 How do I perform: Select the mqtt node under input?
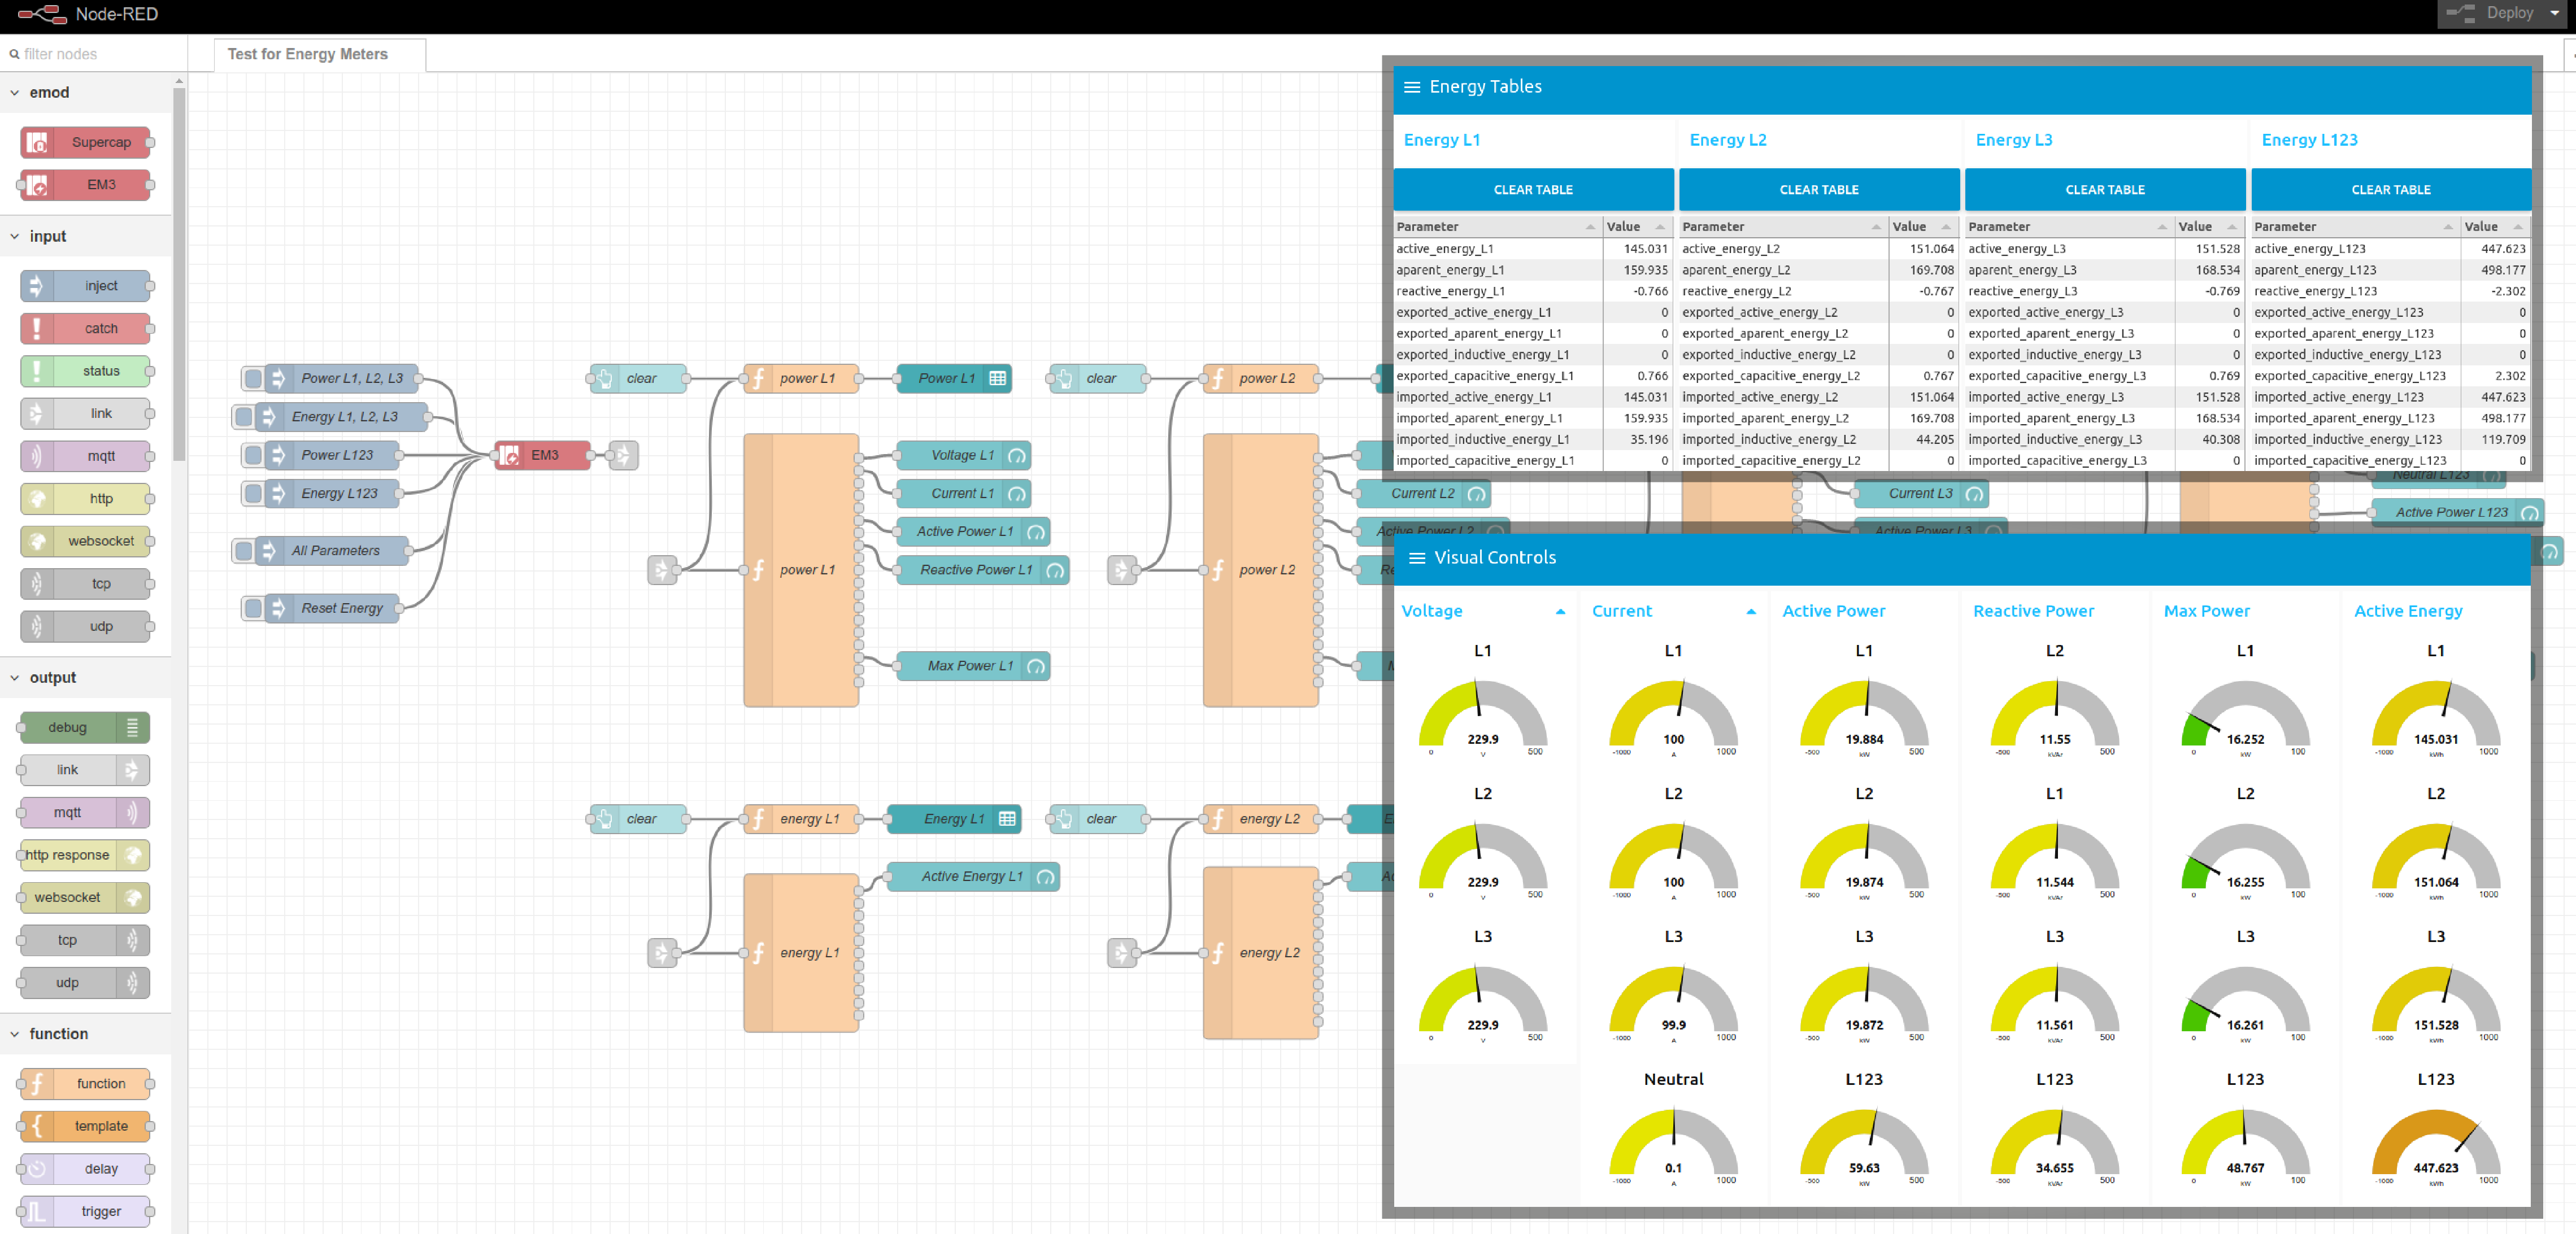tap(86, 455)
